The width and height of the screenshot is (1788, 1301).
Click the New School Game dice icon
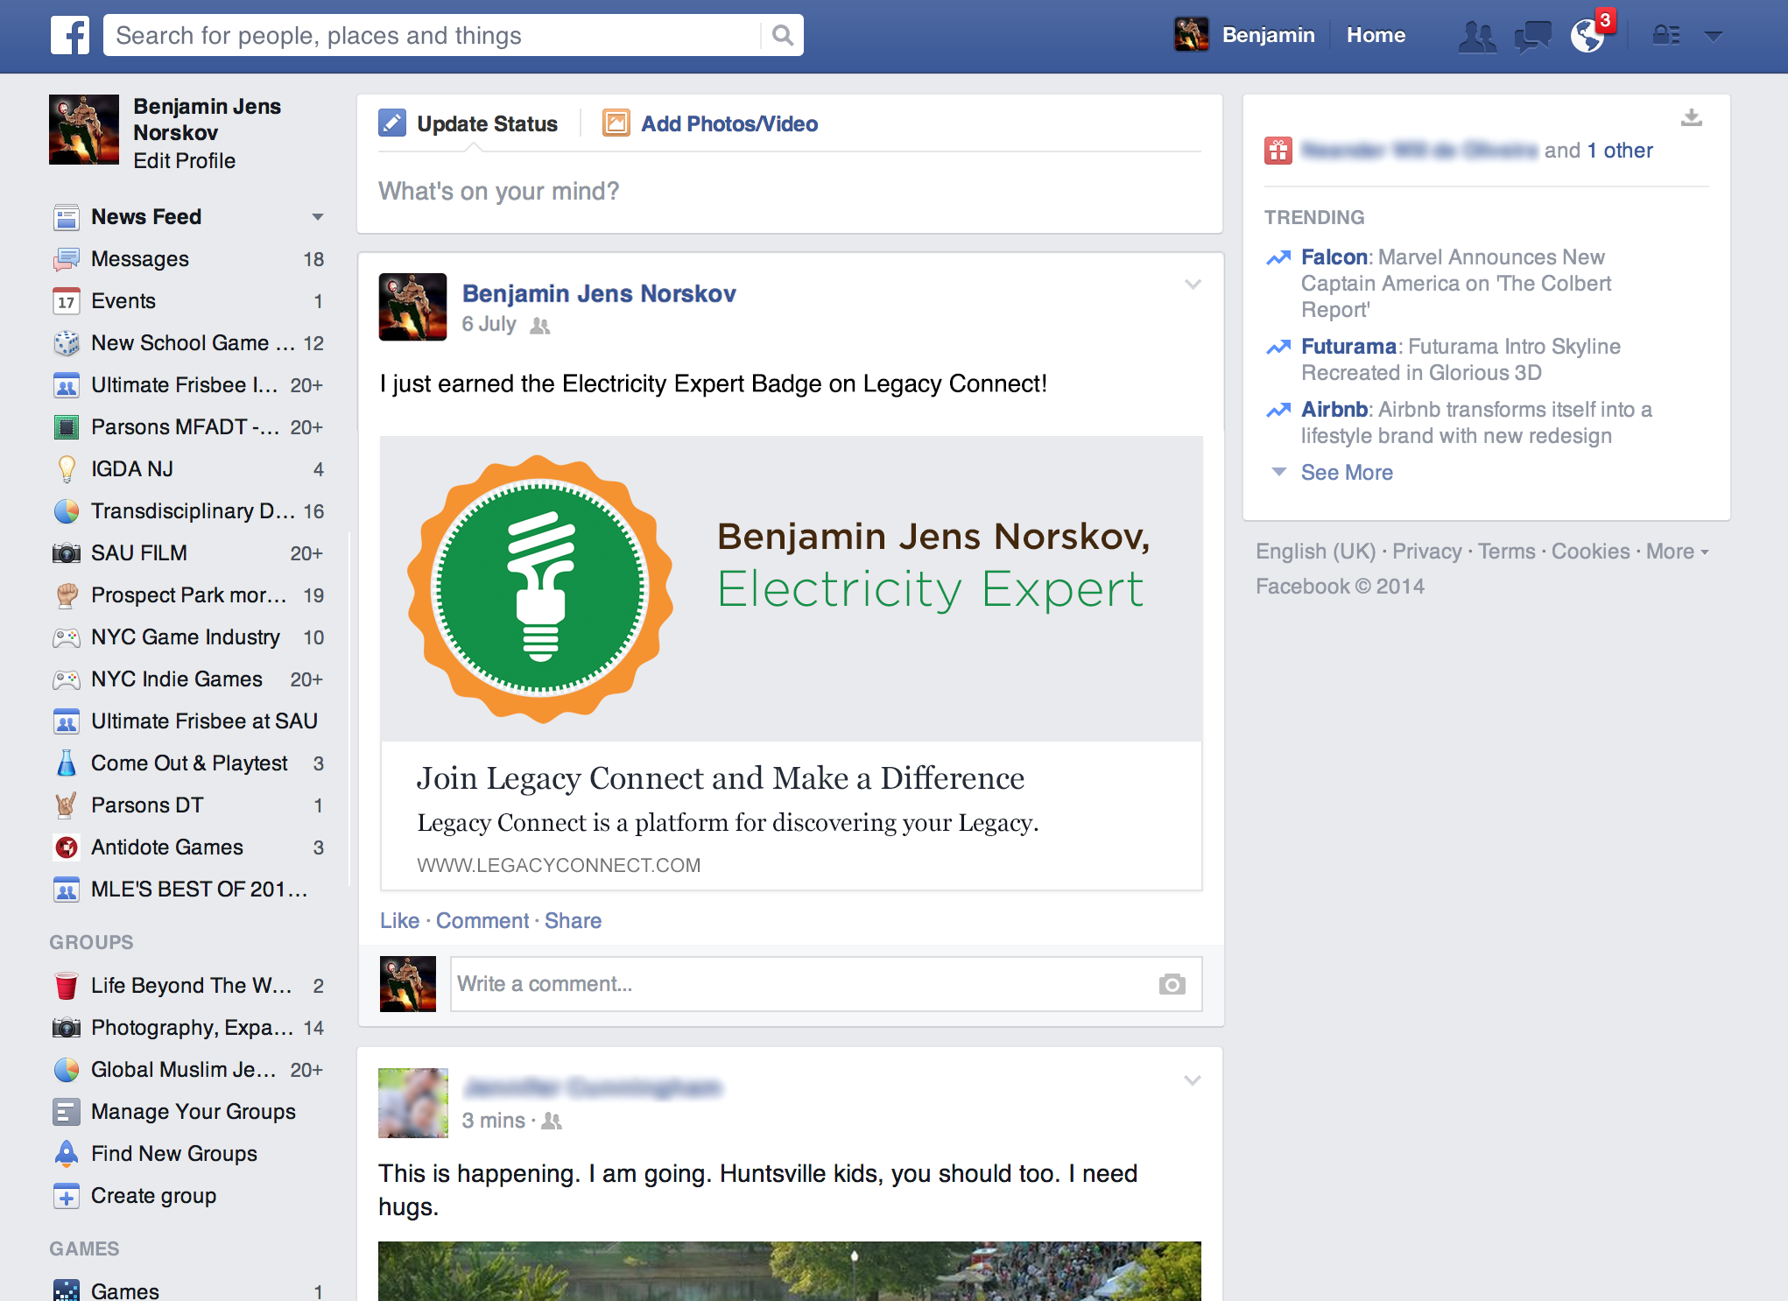pyautogui.click(x=67, y=343)
